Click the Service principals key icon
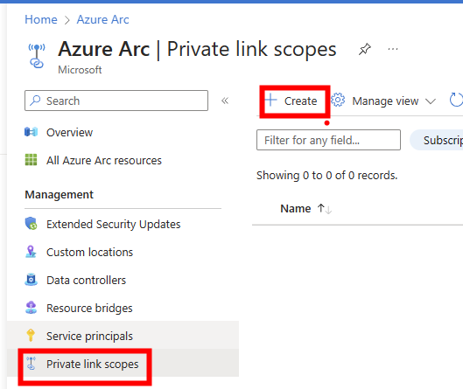This screenshot has width=463, height=389. click(x=31, y=336)
